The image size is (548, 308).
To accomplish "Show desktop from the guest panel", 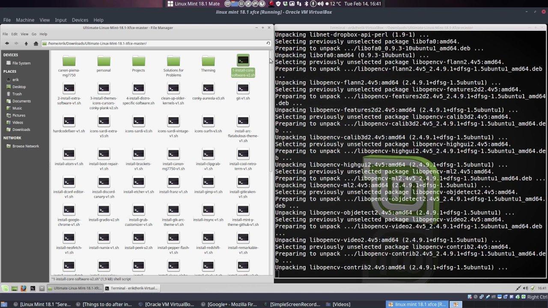I will click(14, 288).
